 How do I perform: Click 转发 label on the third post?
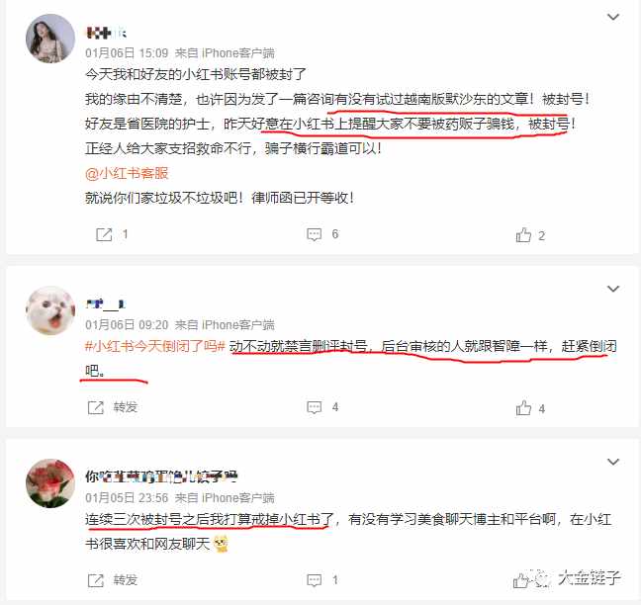pyautogui.click(x=126, y=580)
